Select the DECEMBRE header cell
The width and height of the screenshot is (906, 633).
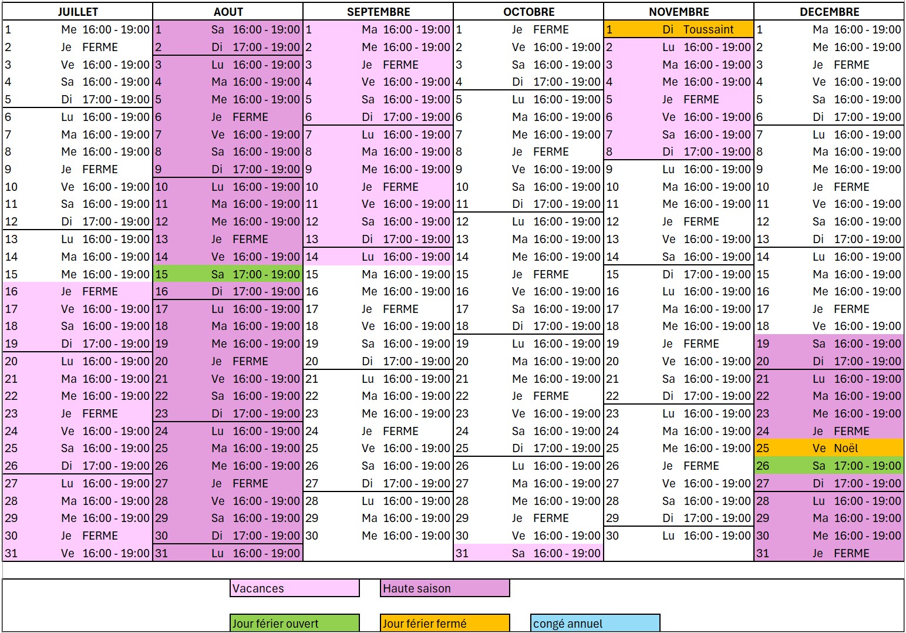[829, 12]
